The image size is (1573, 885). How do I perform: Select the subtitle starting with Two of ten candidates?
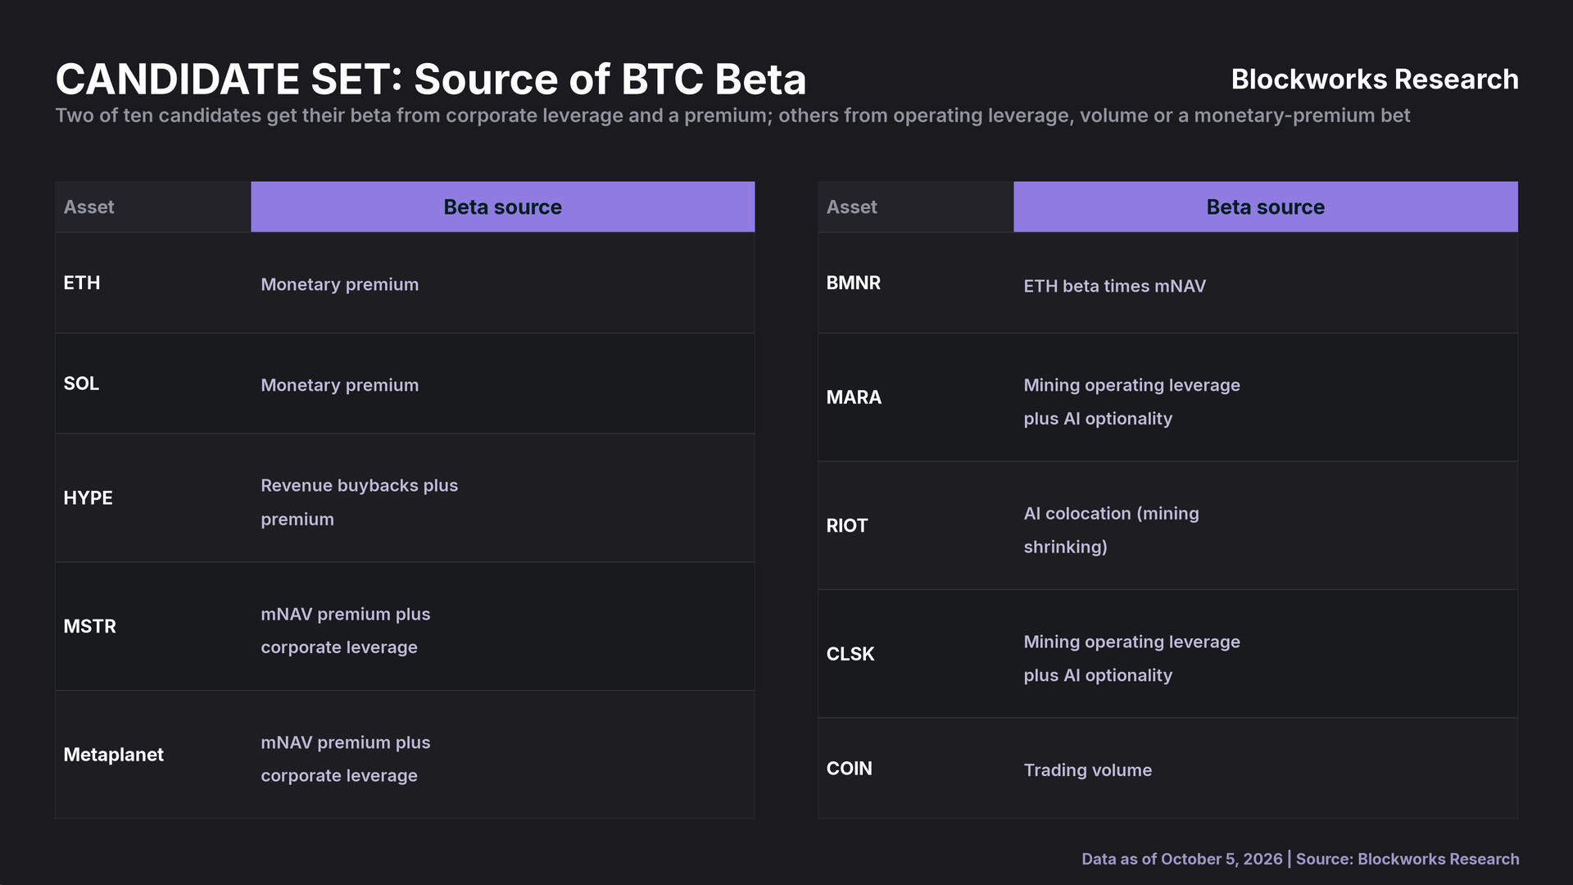click(732, 116)
